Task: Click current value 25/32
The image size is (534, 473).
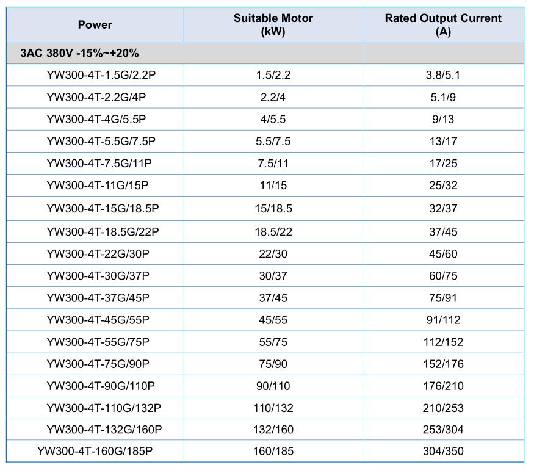Action: 443,186
